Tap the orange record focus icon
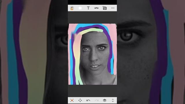 (72, 100)
